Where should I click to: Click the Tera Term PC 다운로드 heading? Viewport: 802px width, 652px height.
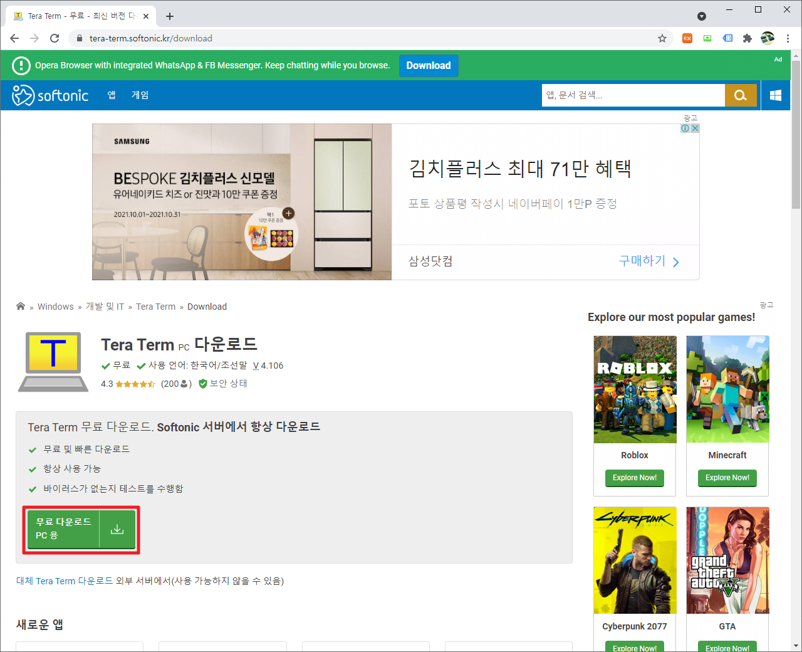(x=179, y=344)
